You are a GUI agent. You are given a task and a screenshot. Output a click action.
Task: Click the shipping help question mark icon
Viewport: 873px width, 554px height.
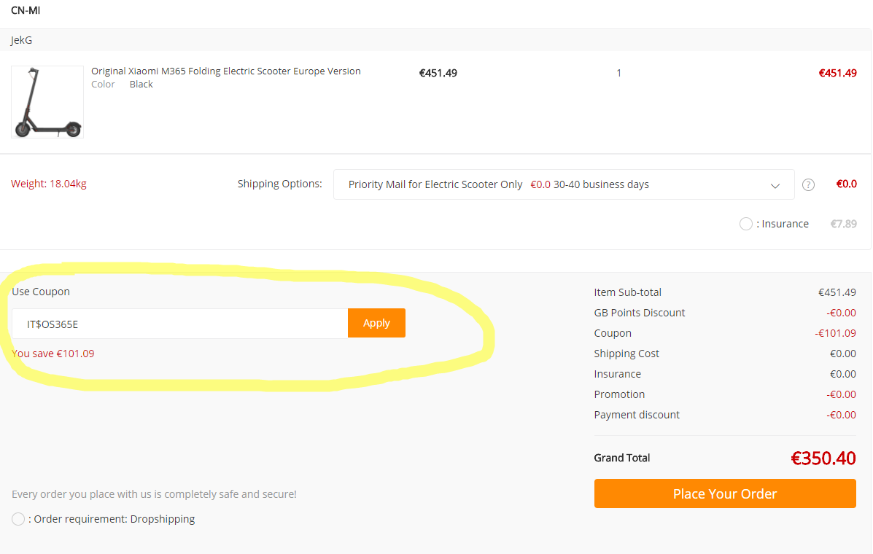[808, 184]
